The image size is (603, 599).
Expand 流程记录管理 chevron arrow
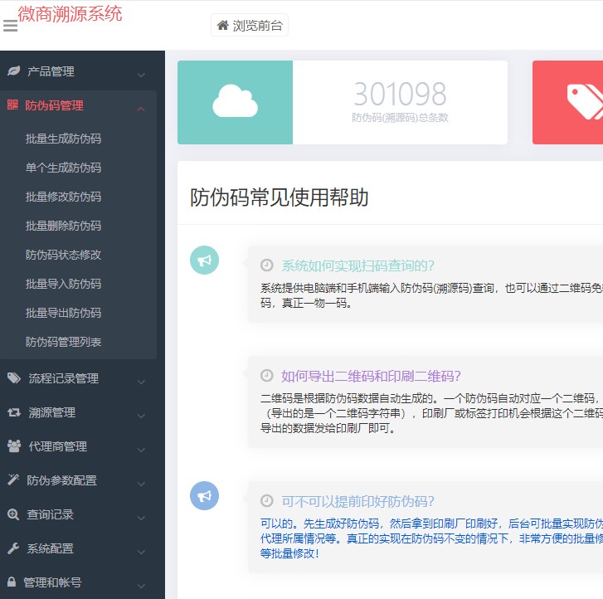pyautogui.click(x=141, y=382)
